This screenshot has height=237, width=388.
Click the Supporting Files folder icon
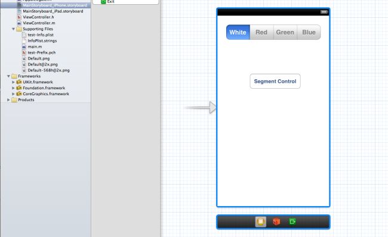19,29
